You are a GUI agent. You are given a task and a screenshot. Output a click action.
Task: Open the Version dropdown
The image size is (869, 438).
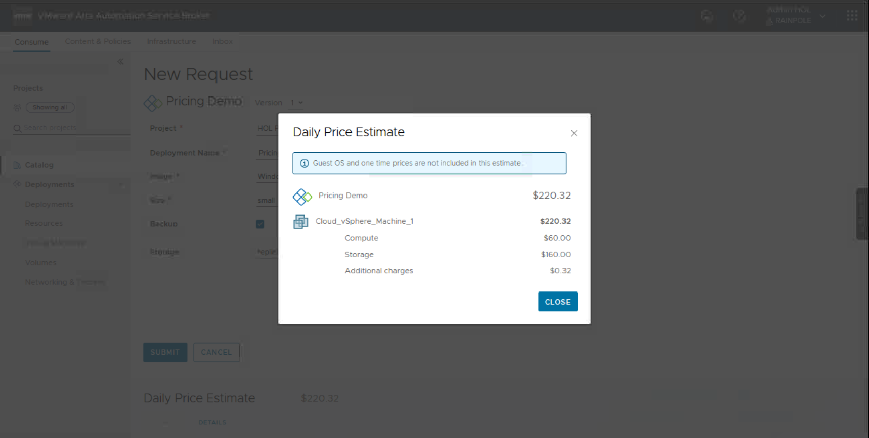(296, 103)
